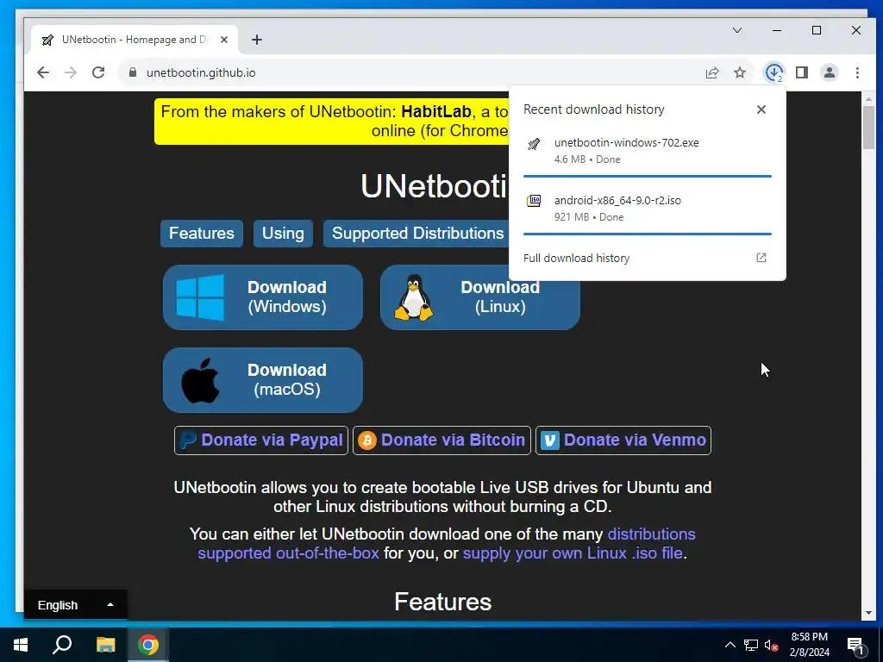The height and width of the screenshot is (662, 883).
Task: Click the Chrome taskbar icon
Action: click(x=148, y=645)
